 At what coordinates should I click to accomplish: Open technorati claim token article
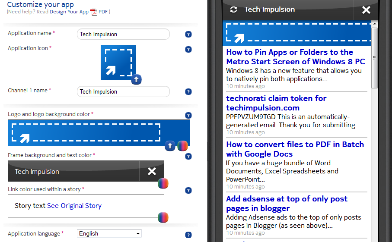(x=276, y=103)
